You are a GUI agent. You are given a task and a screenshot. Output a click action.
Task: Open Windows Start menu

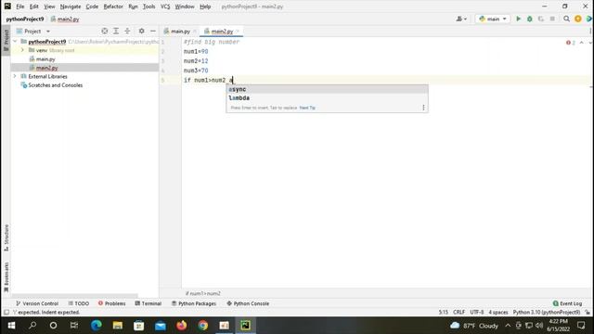click(11, 326)
